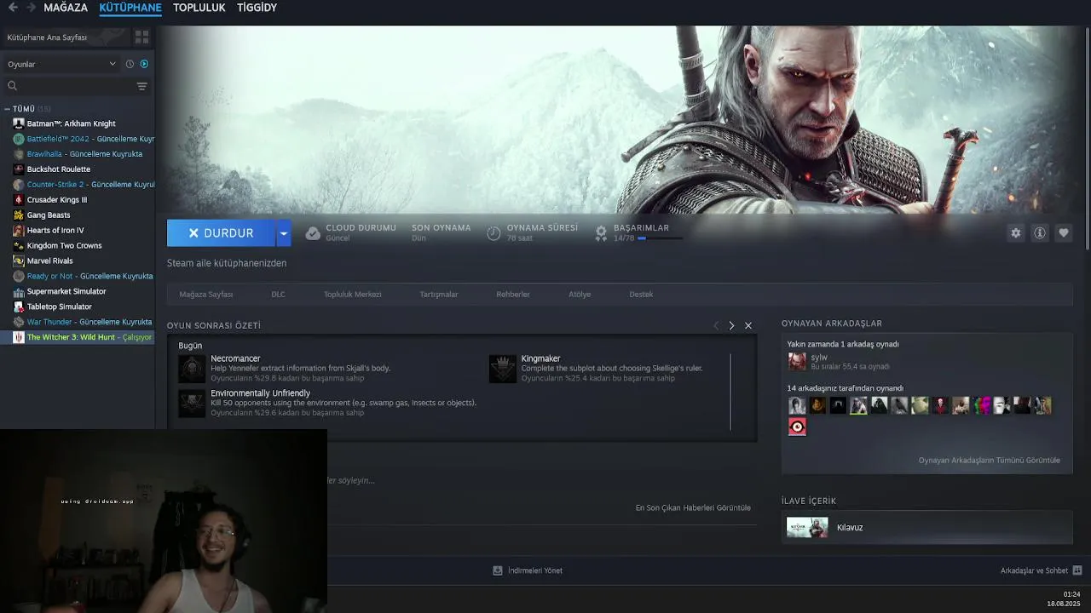Click the Cloud Durumu icon
Screen dimensions: 1091x613
click(x=313, y=233)
